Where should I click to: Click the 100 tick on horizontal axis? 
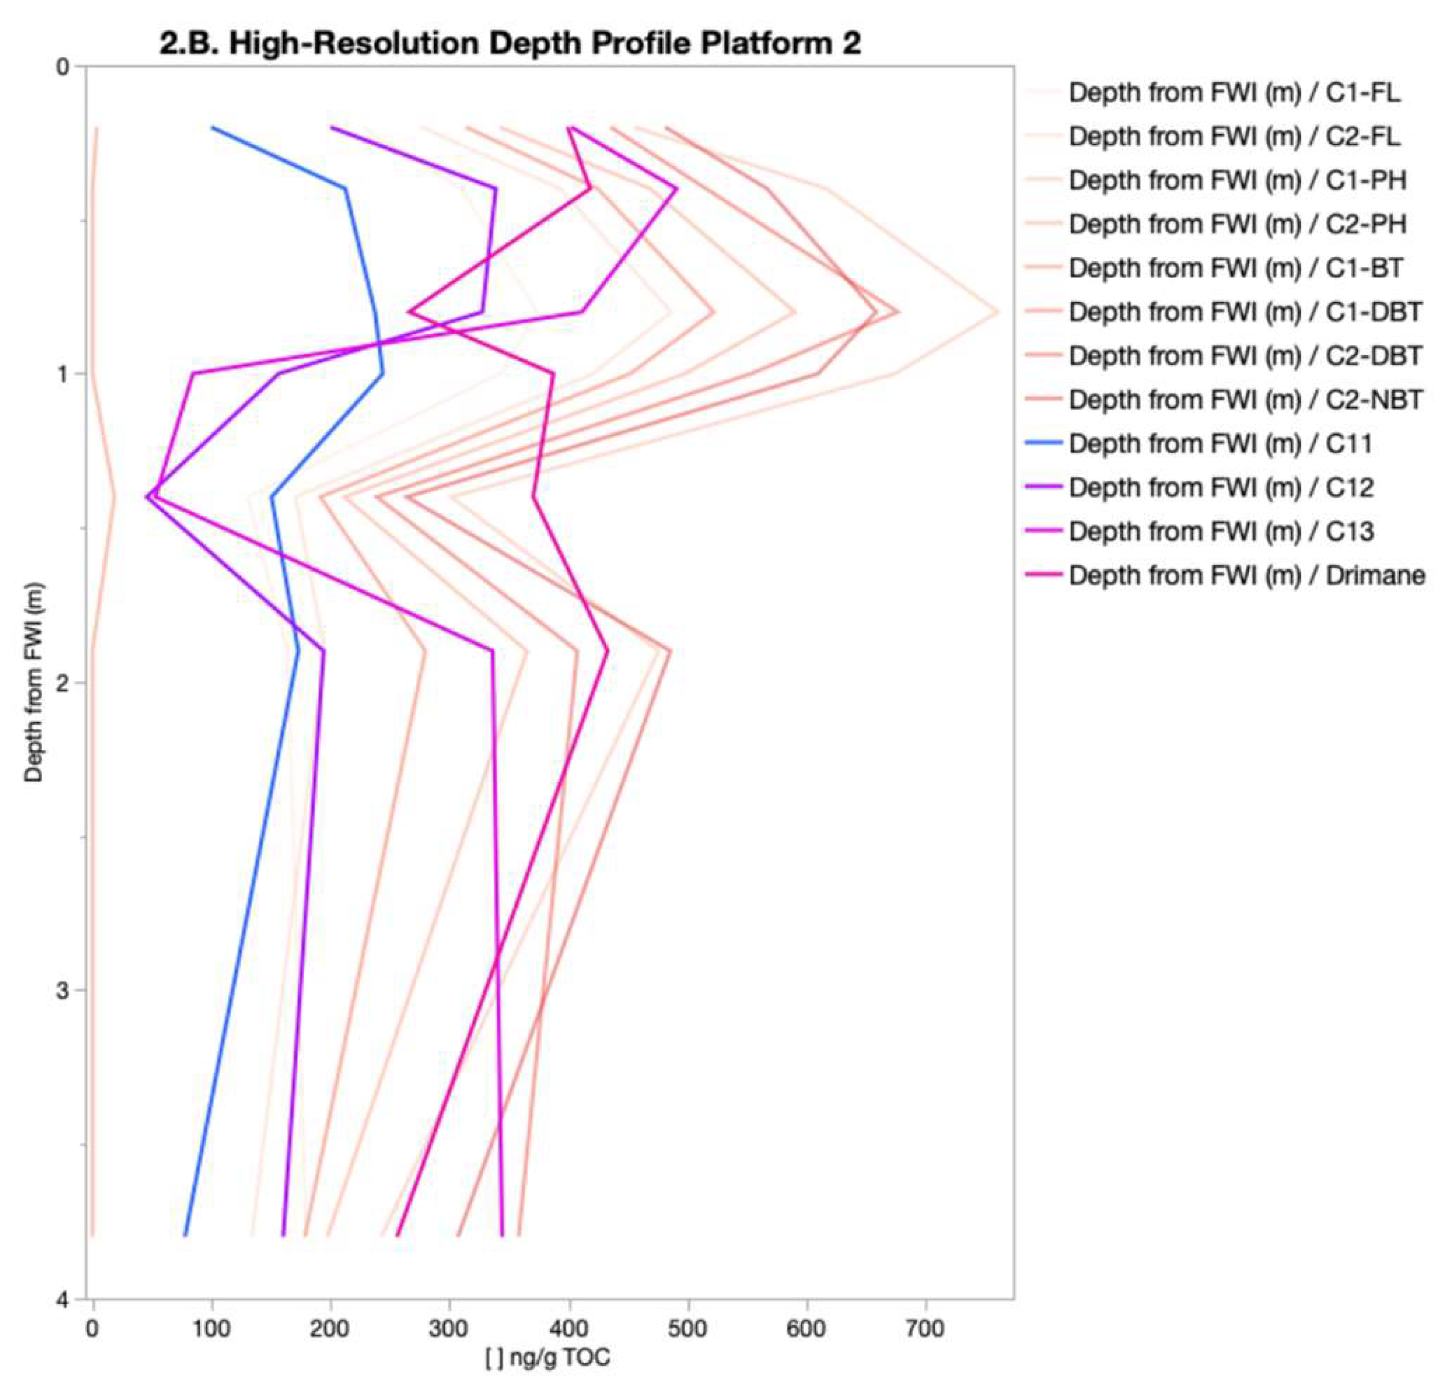click(x=211, y=1328)
